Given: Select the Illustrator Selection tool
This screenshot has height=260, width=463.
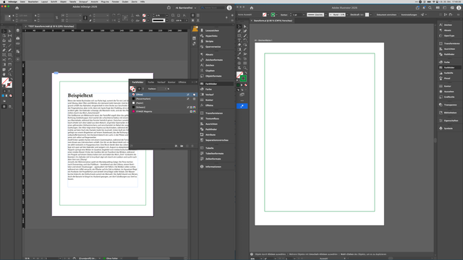Looking at the screenshot, I should pos(239,27).
